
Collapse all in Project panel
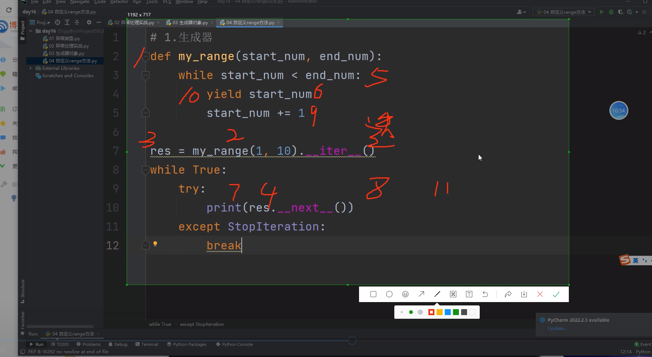pos(77,22)
